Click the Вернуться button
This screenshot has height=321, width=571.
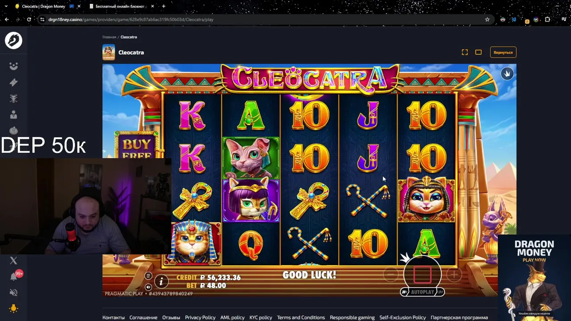pyautogui.click(x=503, y=52)
